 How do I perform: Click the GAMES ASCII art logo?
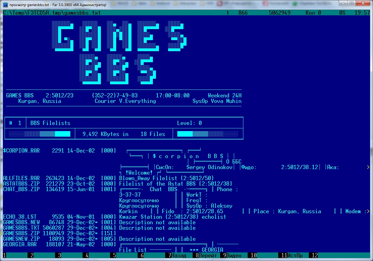tap(120, 36)
